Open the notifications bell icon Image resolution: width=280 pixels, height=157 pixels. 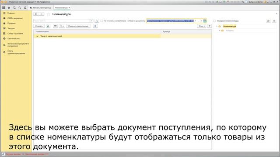tap(25, 8)
